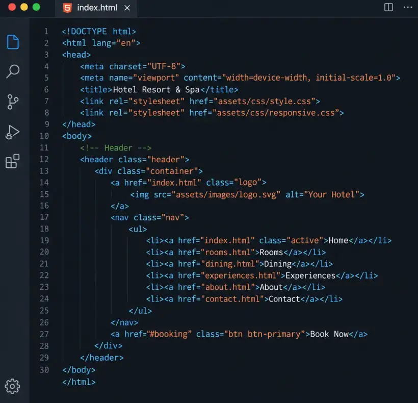This screenshot has width=418, height=403.
Task: Click line number 18 in gutter
Action: pyautogui.click(x=44, y=229)
